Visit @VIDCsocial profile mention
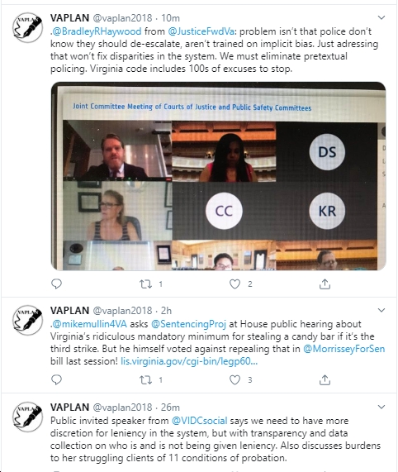 200,421
